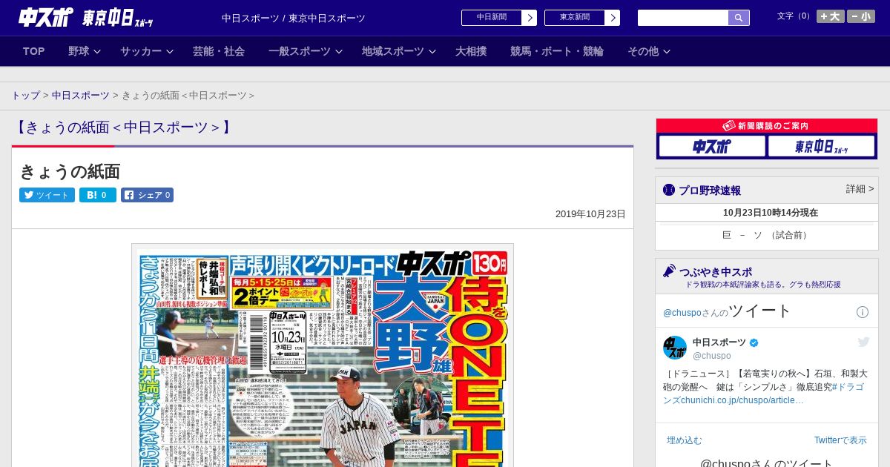Click the 東京中日スポーツ header logo
Image resolution: width=890 pixels, height=467 pixels.
(117, 18)
